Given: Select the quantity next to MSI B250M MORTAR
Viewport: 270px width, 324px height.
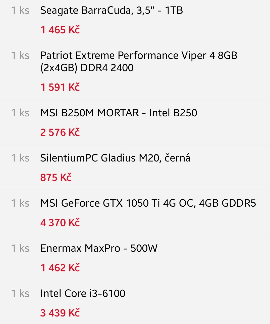Looking at the screenshot, I should pyautogui.click(x=20, y=113).
